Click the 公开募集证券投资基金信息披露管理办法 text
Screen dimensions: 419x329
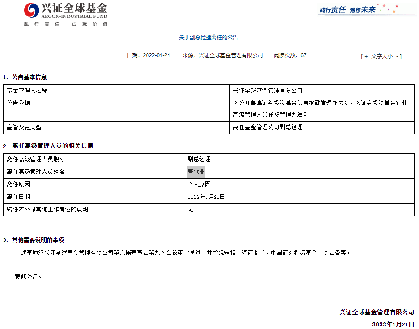point(291,103)
